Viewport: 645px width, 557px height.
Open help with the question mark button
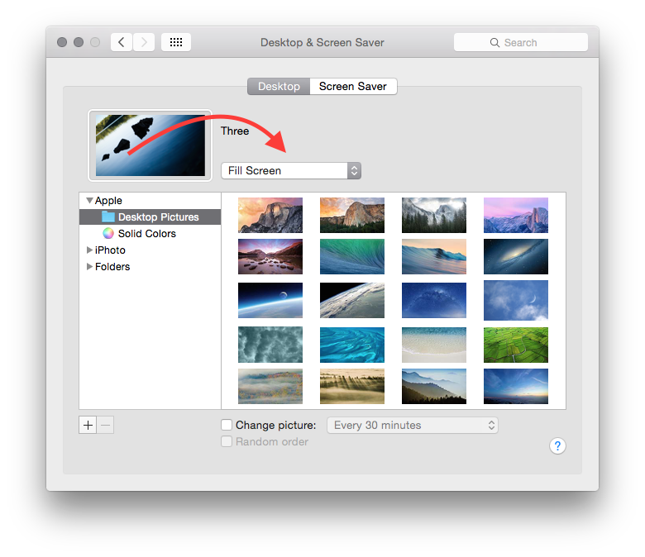click(x=557, y=445)
